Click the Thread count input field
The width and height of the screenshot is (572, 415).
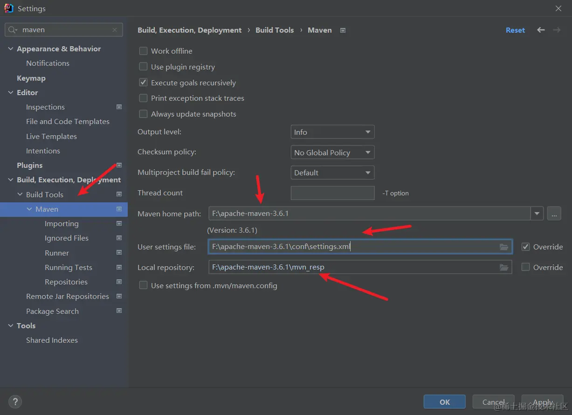point(332,193)
